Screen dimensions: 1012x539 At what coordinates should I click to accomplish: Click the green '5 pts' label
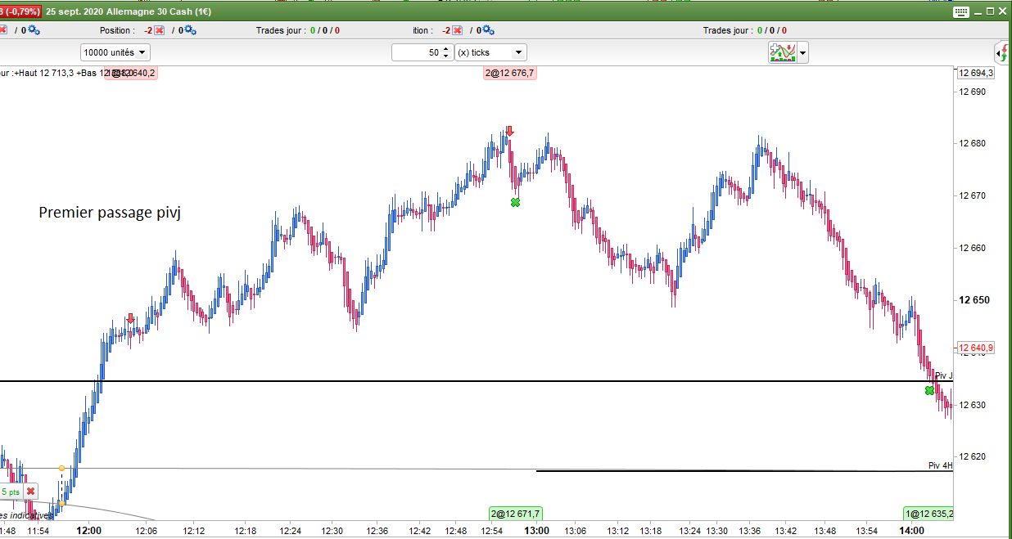(x=10, y=492)
